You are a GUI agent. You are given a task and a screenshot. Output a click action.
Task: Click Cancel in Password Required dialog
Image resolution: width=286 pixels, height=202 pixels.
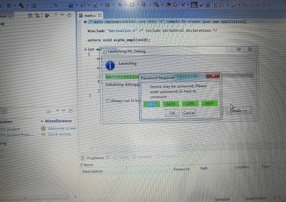[189, 113]
